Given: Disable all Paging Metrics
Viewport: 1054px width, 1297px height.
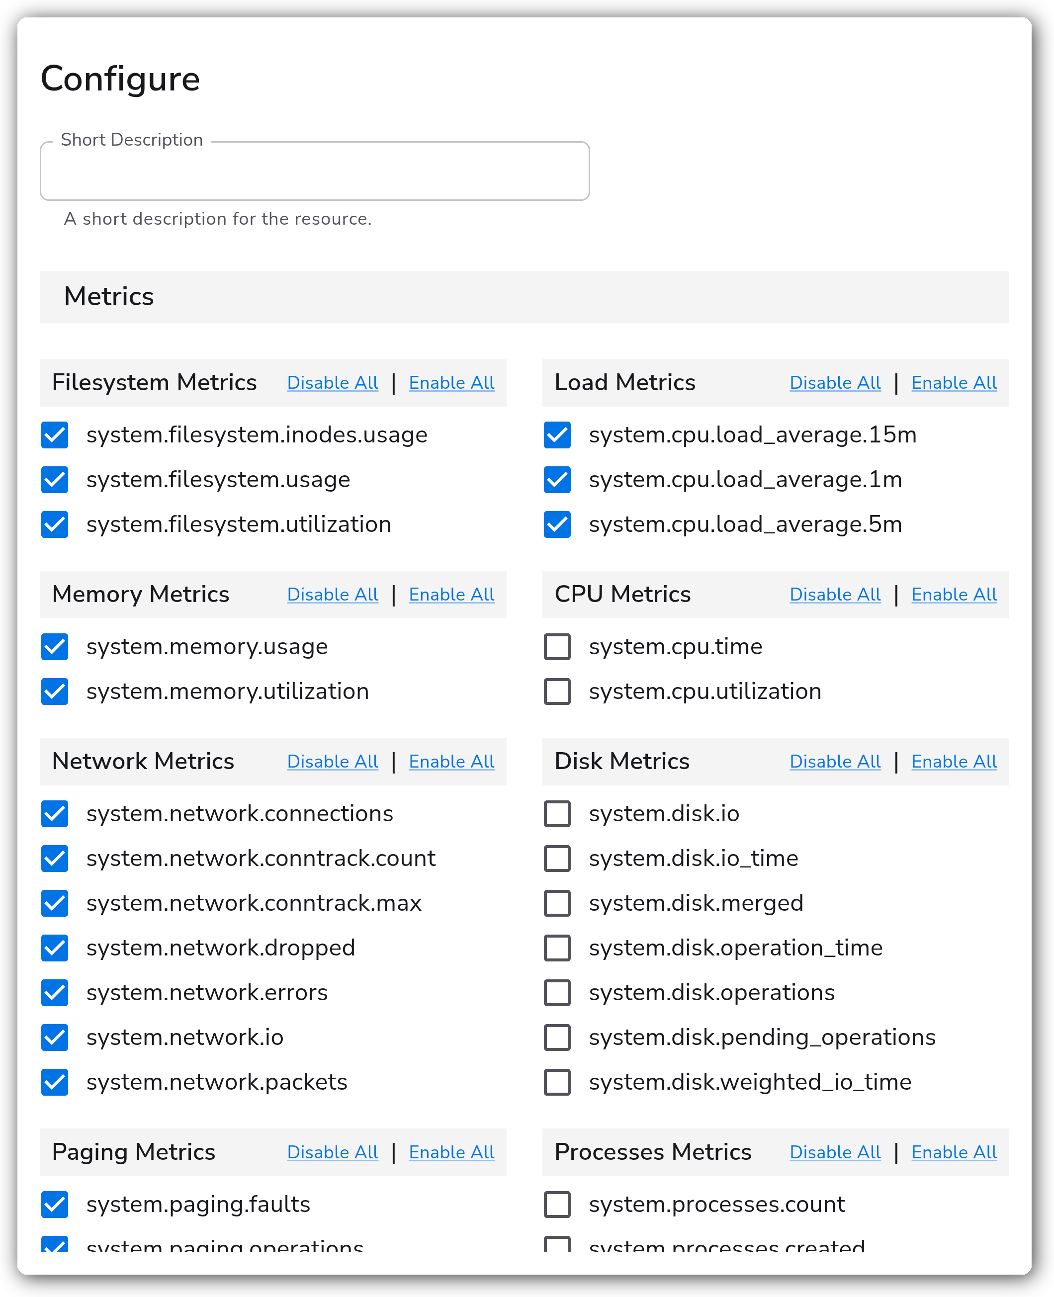Looking at the screenshot, I should (333, 1152).
